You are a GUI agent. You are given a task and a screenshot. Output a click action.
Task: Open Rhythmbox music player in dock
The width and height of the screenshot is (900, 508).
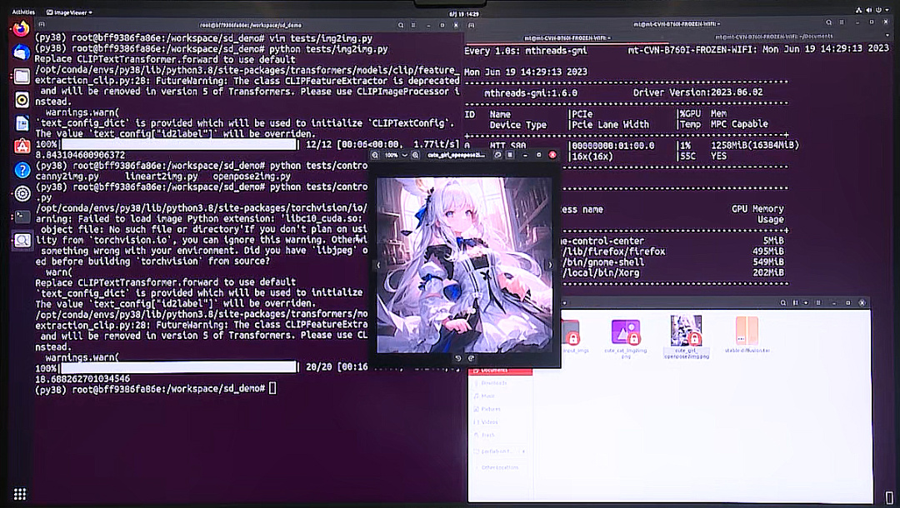22,99
